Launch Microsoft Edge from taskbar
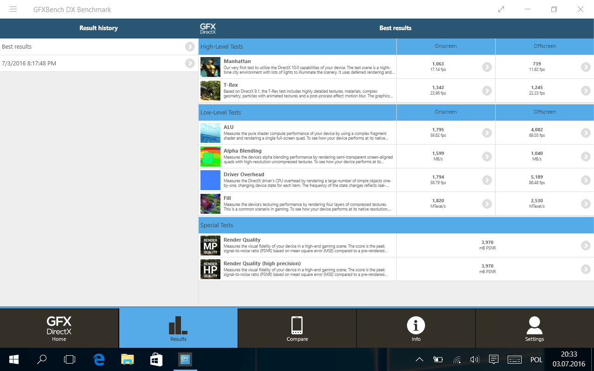 click(x=99, y=359)
